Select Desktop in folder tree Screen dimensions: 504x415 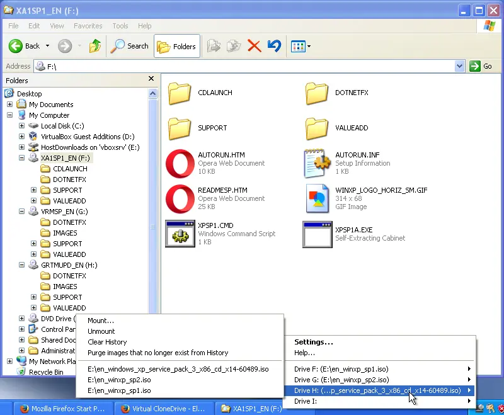point(29,94)
